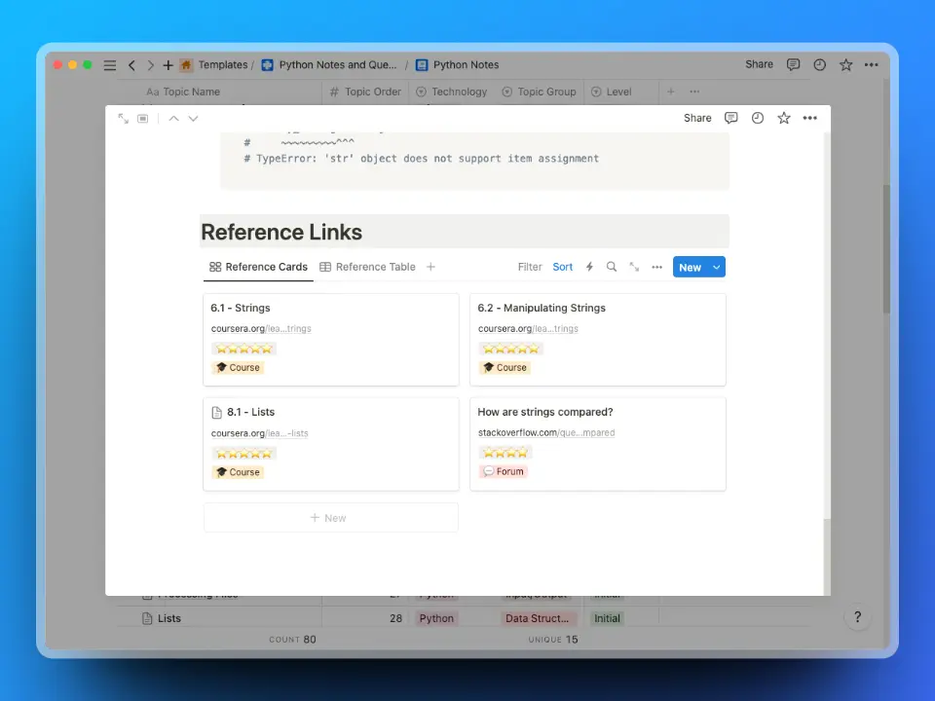Open Sort options for Reference Cards
Viewport: 935px width, 701px height.
click(x=562, y=267)
